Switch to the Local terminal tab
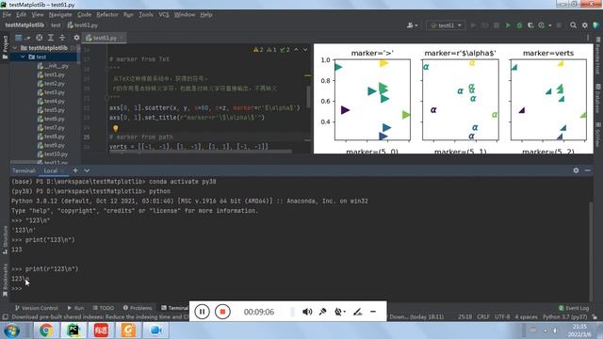Image resolution: width=603 pixels, height=339 pixels. tap(51, 170)
